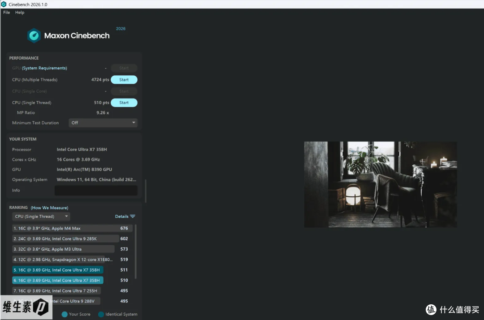
Task: Click processor name Intel Core Ultra X7 358H
Action: (82, 149)
